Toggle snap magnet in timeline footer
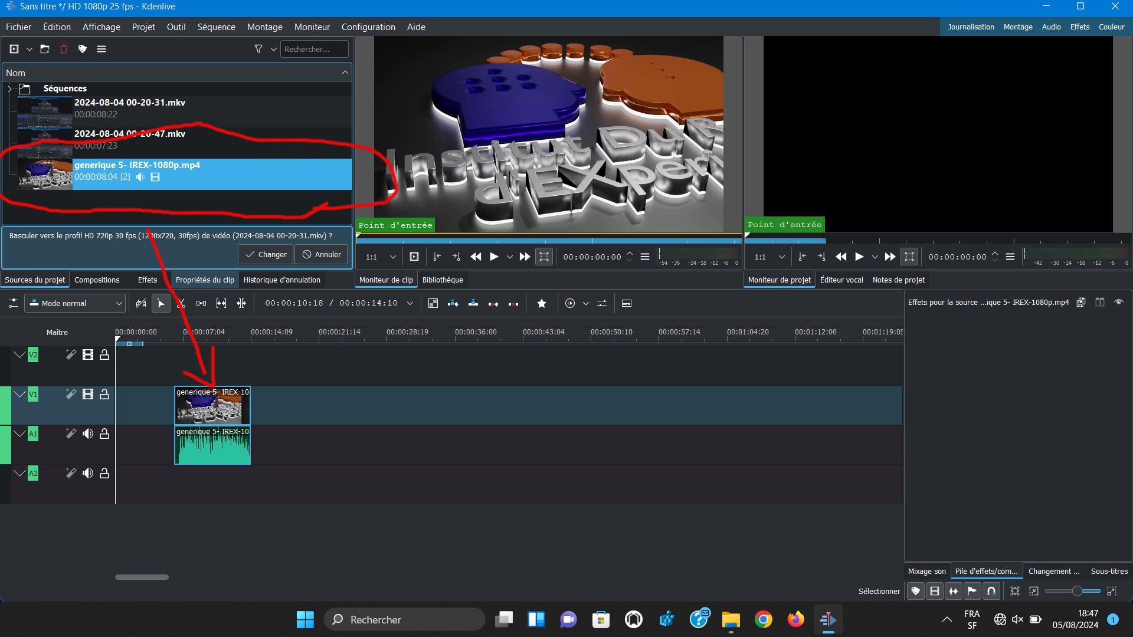The width and height of the screenshot is (1133, 637). pos(991,591)
